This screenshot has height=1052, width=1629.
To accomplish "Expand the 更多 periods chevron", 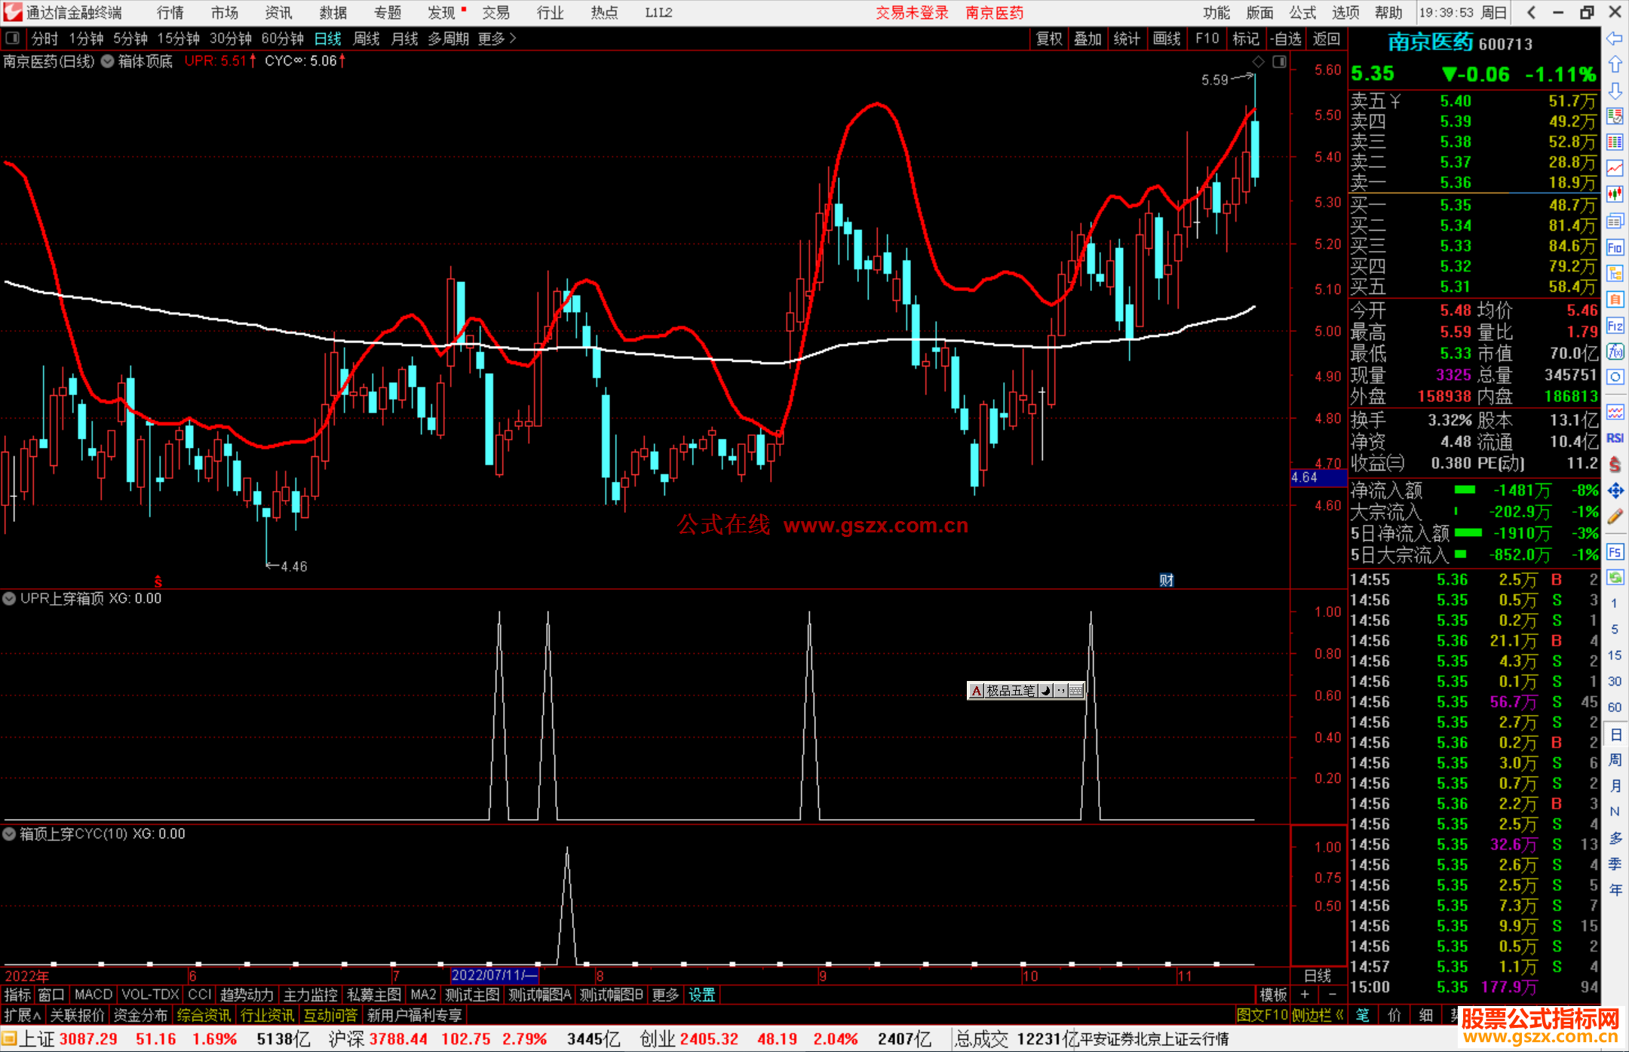I will point(513,38).
